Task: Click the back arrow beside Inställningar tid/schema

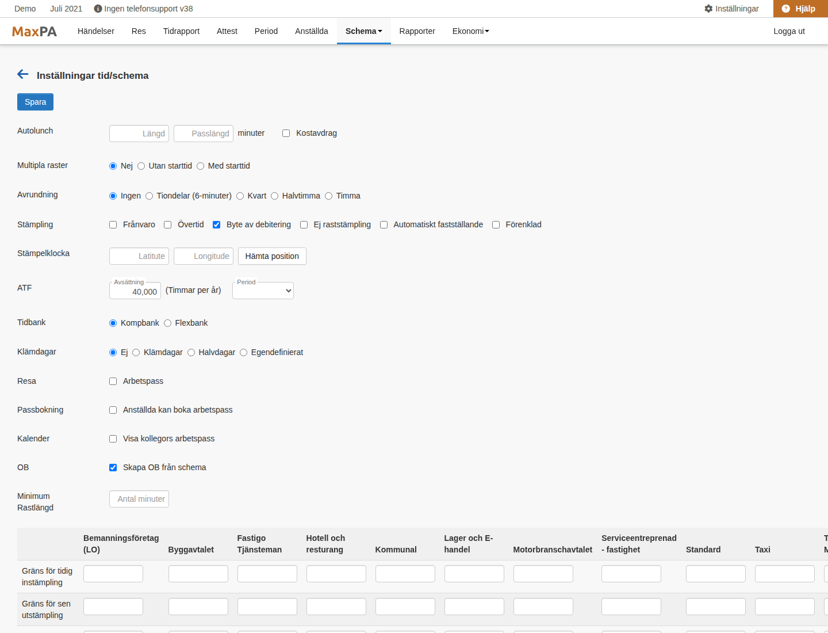Action: click(23, 74)
